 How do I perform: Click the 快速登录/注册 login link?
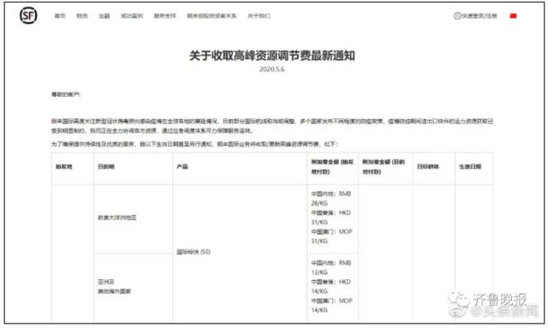point(479,15)
